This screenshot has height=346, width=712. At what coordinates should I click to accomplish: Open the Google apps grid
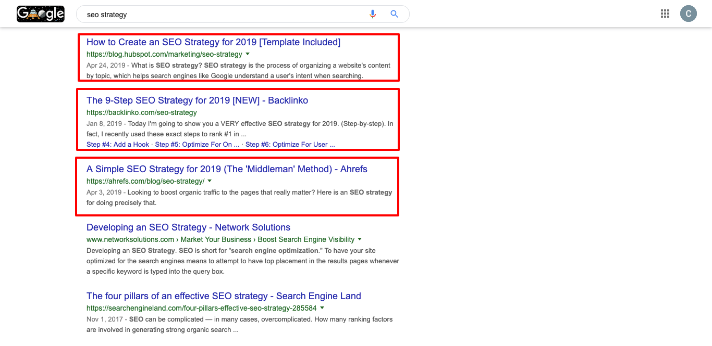(665, 14)
